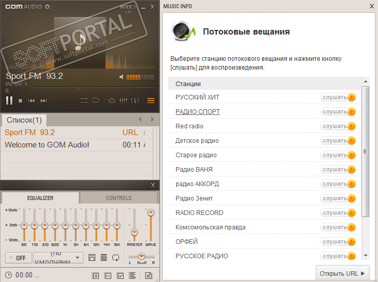378x282 pixels.
Task: Show music info panel icon
Action: [x=135, y=101]
